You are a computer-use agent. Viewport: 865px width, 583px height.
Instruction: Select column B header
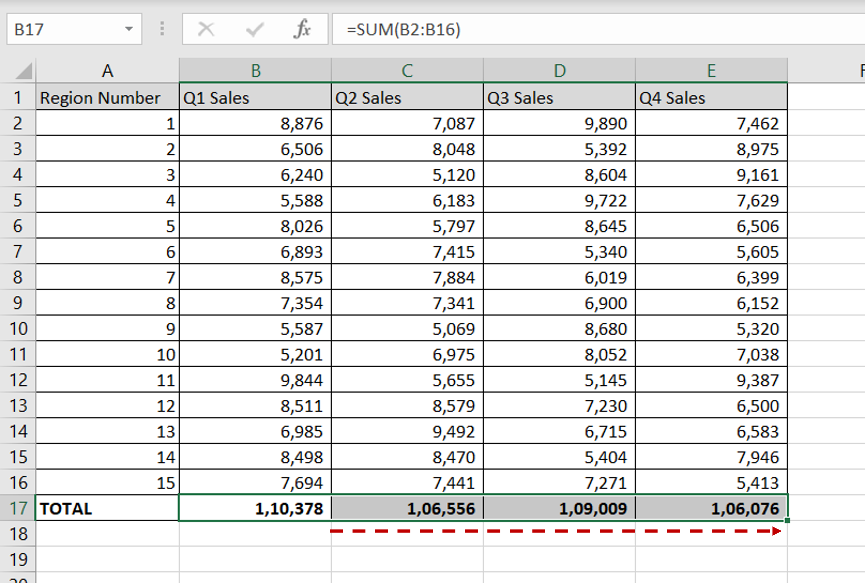coord(256,71)
